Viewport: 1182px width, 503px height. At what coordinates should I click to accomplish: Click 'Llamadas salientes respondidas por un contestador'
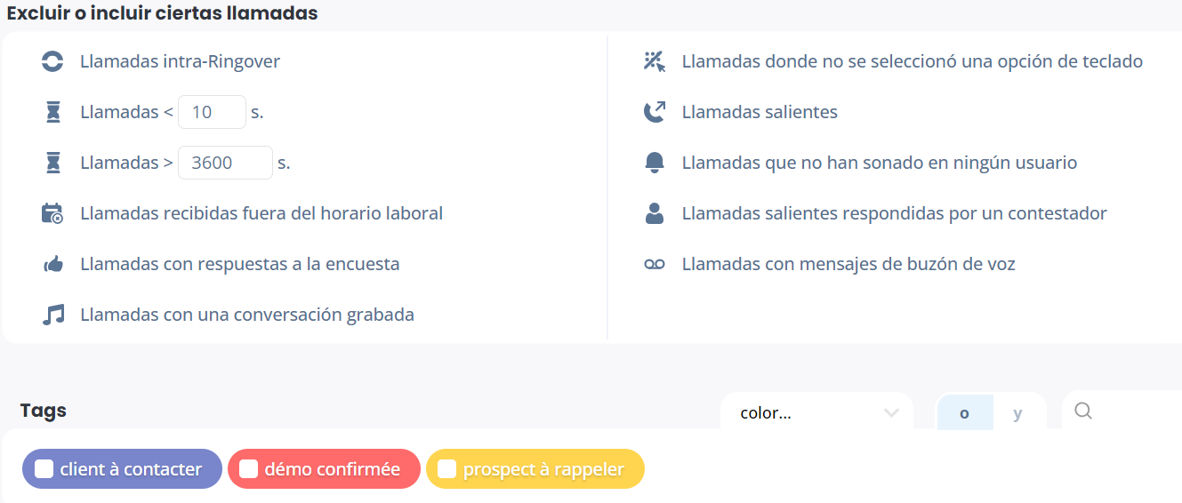point(894,213)
